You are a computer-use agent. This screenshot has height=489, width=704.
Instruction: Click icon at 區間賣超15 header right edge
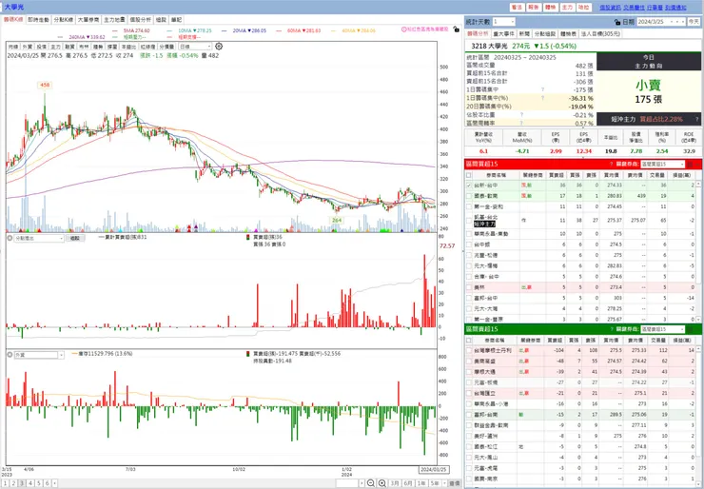[x=690, y=329]
